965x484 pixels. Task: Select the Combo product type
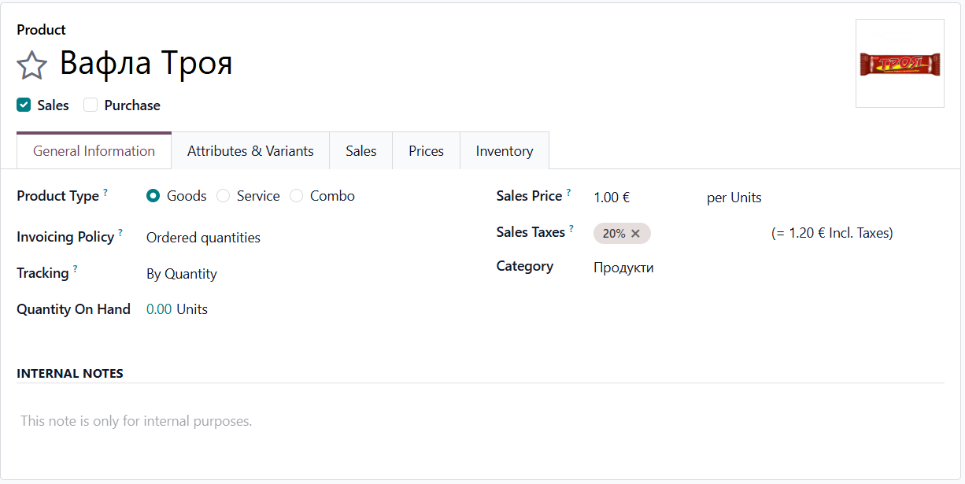pos(297,196)
